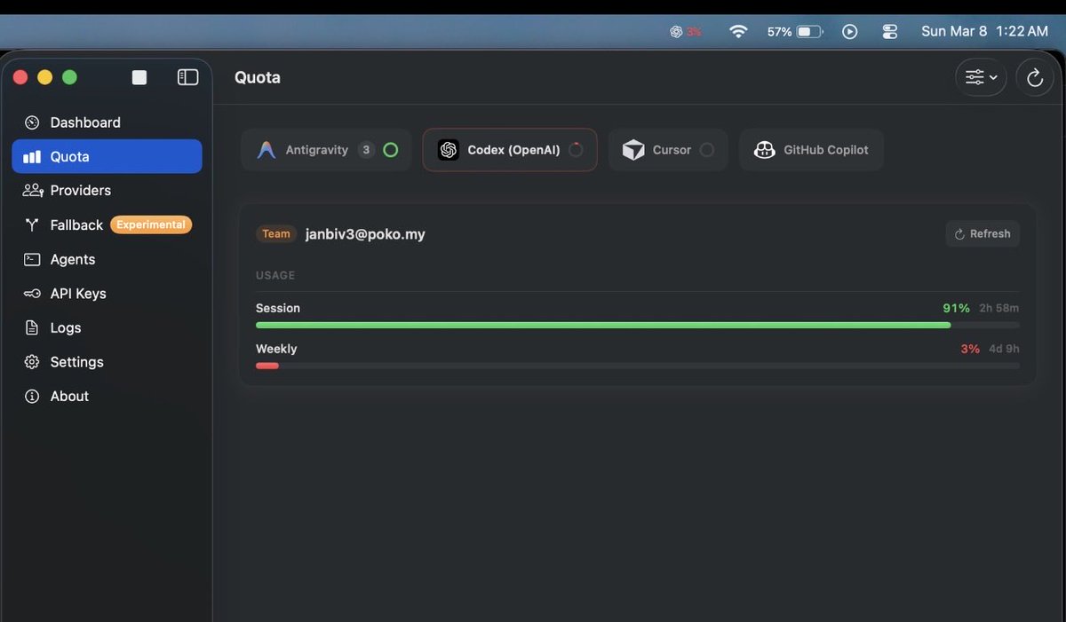Click the 91% session value
This screenshot has height=622, width=1066.
pos(957,308)
